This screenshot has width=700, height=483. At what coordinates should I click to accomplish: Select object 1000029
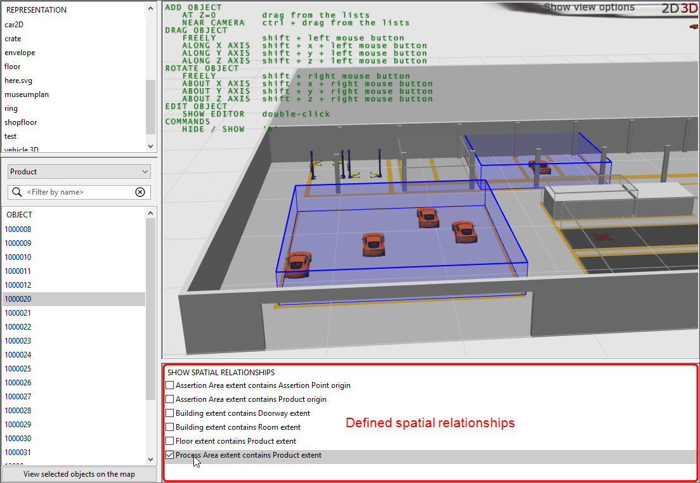click(x=74, y=425)
